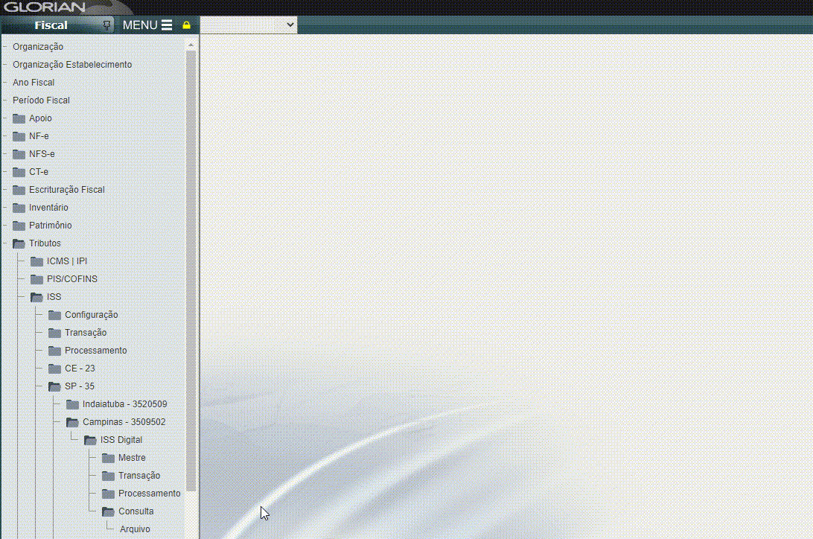Click the yellow padlock icon
Screen dimensions: 813x539
186,25
